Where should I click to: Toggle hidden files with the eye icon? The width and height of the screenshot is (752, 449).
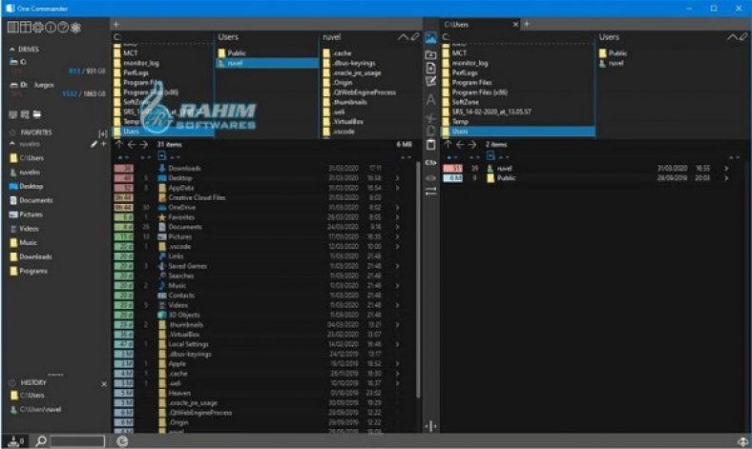coord(430,177)
